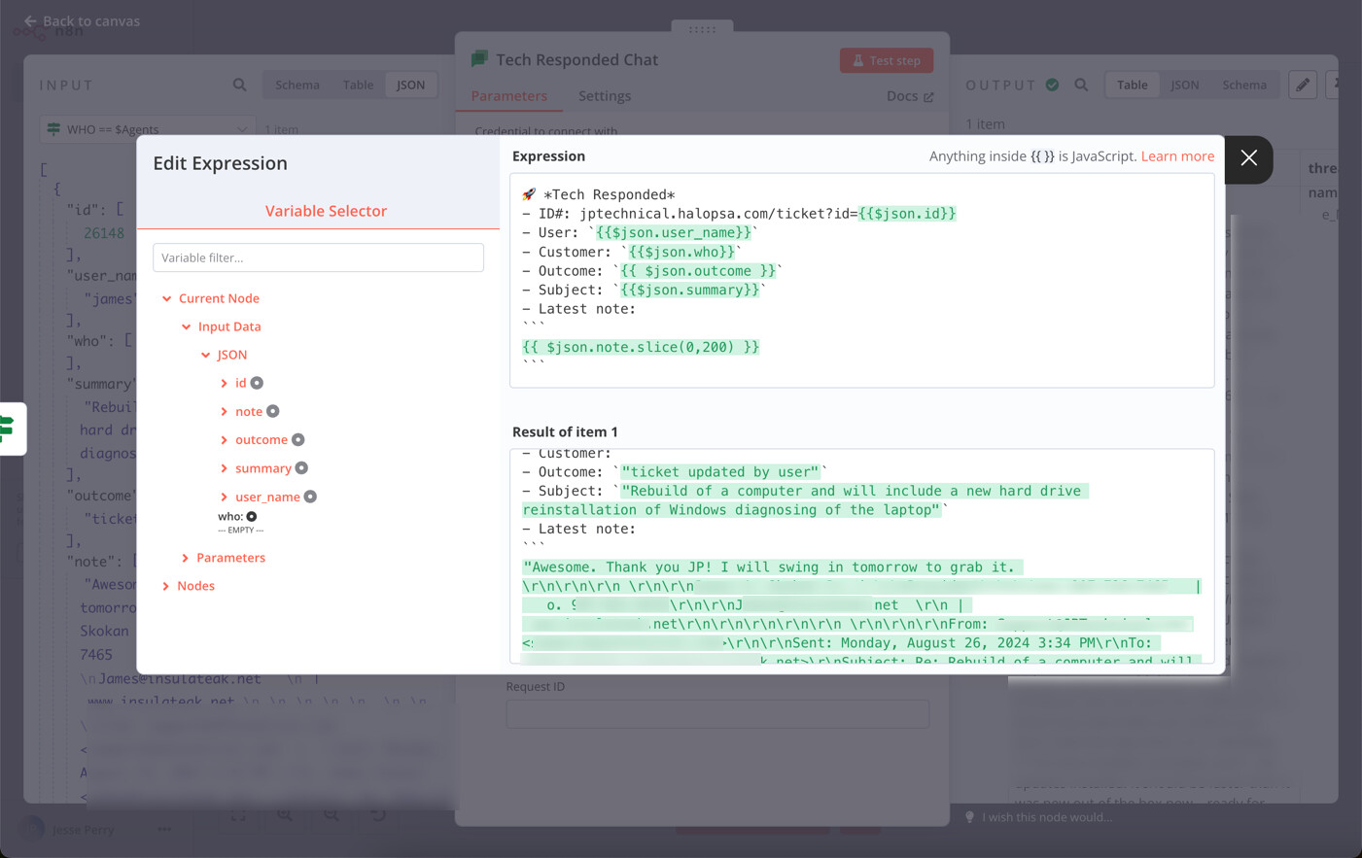Select JSON view in OUTPUT panel

point(1184,85)
